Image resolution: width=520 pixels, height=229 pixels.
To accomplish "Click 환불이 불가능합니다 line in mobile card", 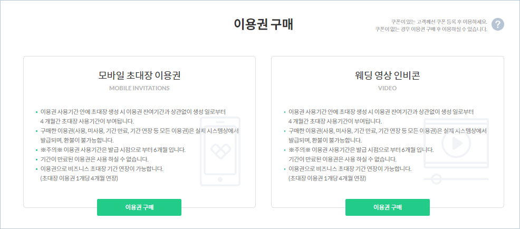I will (x=77, y=140).
